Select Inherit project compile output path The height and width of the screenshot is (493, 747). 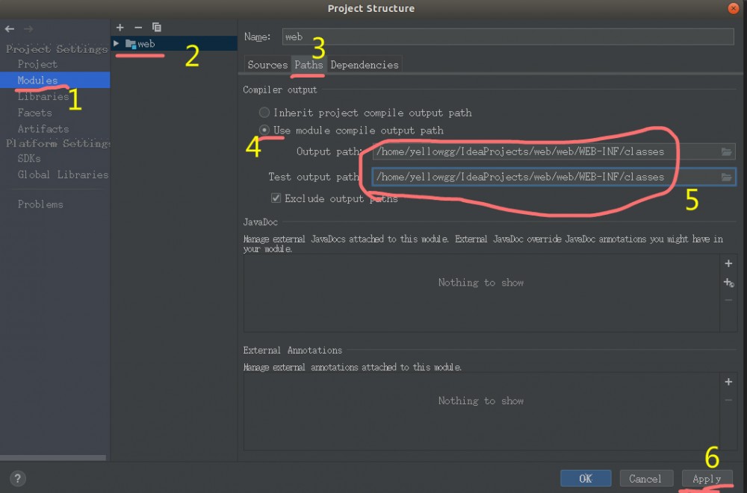point(264,113)
